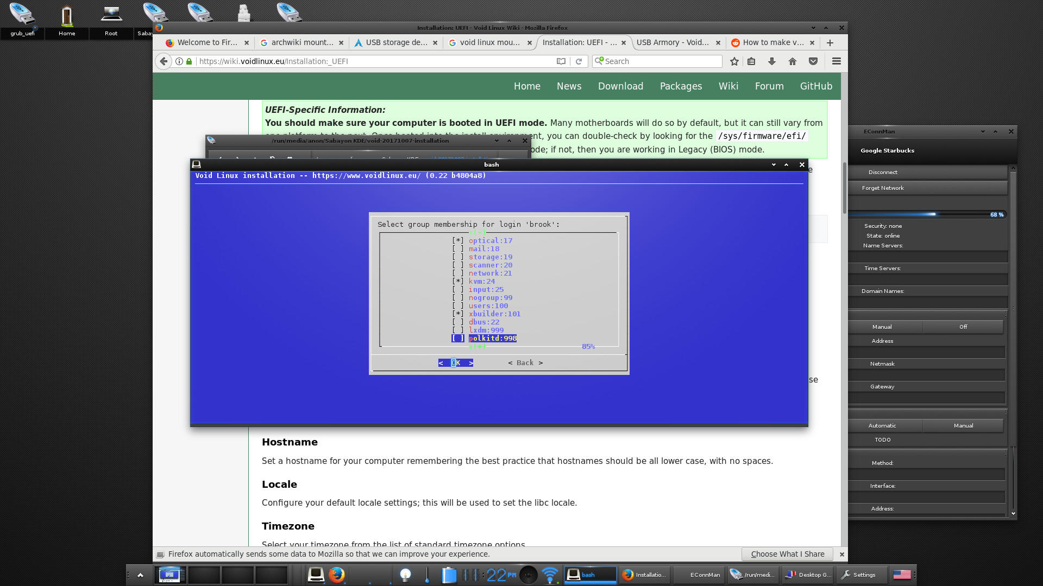Click Disconnect in EConnMan
Image resolution: width=1043 pixels, height=586 pixels.
(x=927, y=173)
